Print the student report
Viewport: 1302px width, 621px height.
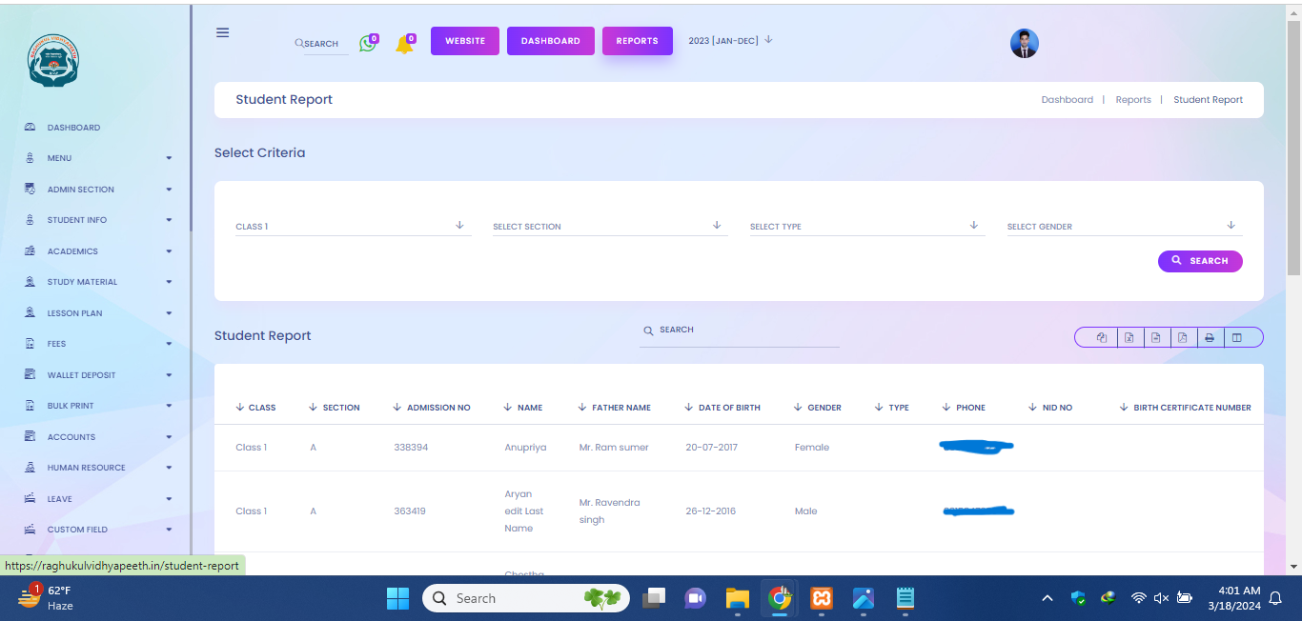pyautogui.click(x=1209, y=337)
